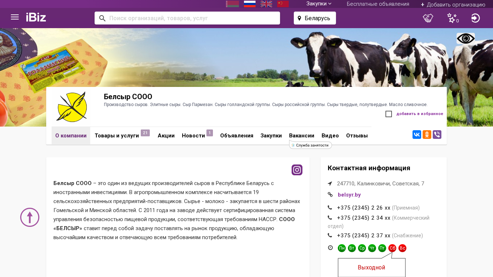Click the login arrow icon
This screenshot has height=277, width=493.
point(476,18)
